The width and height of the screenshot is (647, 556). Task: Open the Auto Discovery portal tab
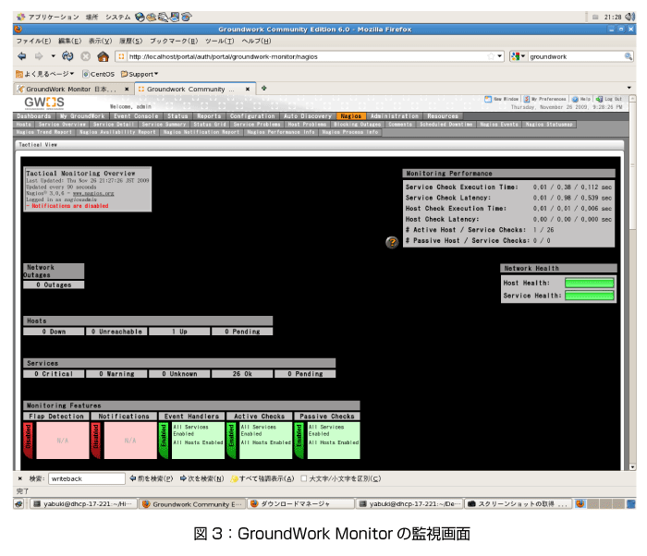pos(308,116)
